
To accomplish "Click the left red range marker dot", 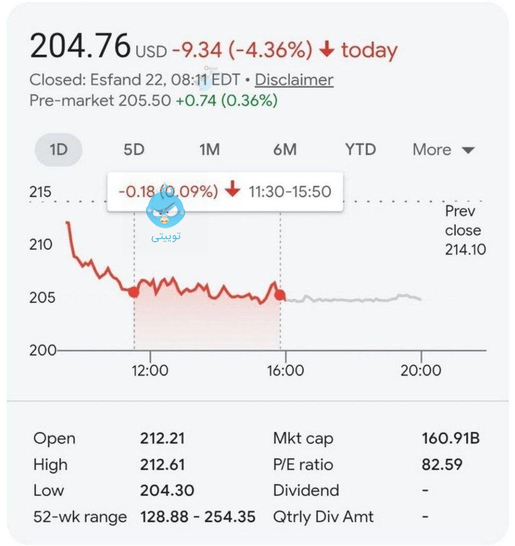I will tap(133, 292).
